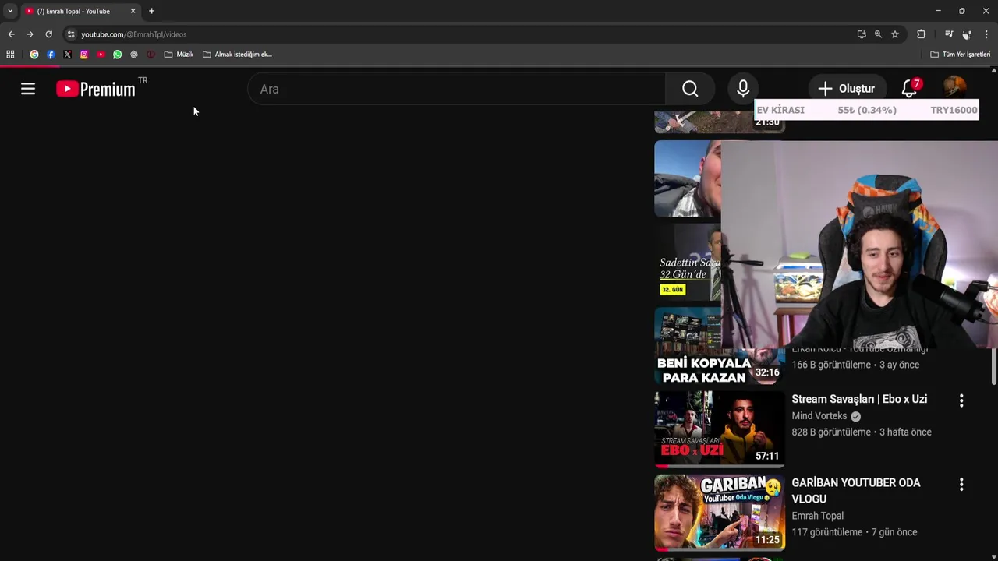Click "828 B görüntüleme" text
Viewport: 998px width, 561px height.
tap(831, 432)
